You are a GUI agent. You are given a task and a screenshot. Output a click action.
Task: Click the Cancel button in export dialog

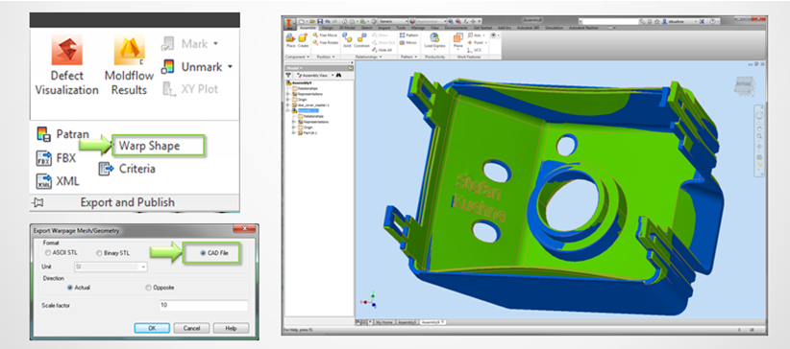coord(191,328)
